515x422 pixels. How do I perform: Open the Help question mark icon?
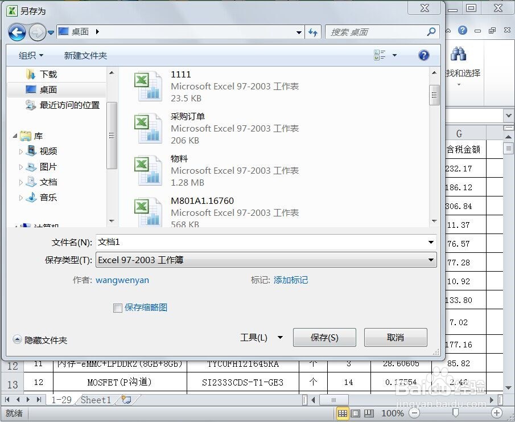point(424,55)
